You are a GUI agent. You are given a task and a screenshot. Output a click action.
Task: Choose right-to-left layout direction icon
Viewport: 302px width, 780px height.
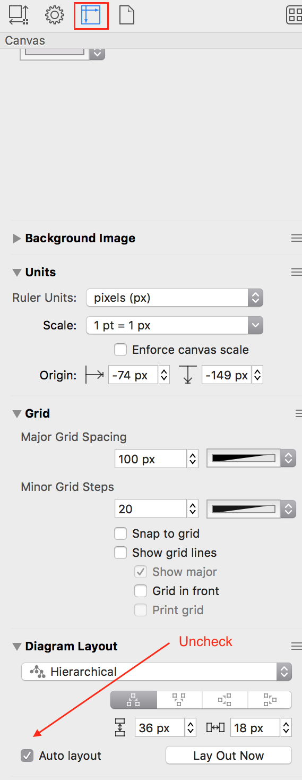tap(270, 700)
